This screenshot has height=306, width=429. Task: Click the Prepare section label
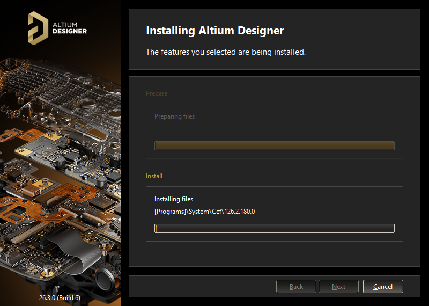click(x=157, y=93)
